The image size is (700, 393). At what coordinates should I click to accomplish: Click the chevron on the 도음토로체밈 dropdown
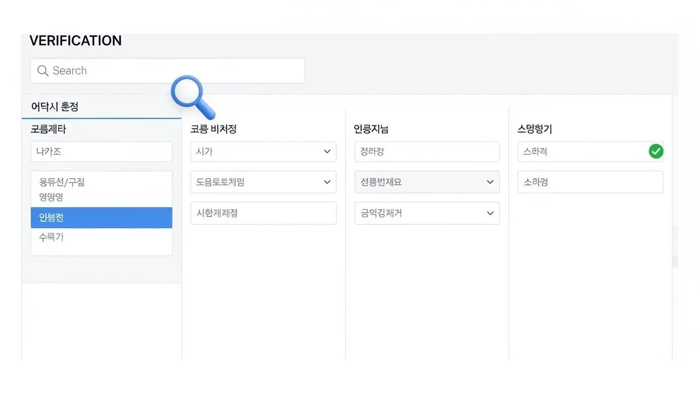327,182
